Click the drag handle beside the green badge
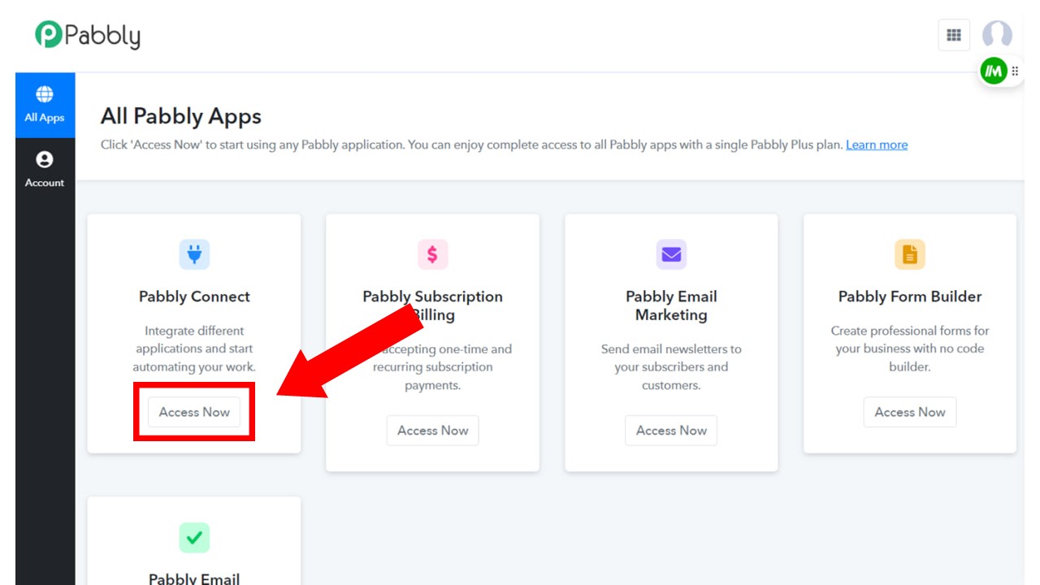 coord(1015,71)
